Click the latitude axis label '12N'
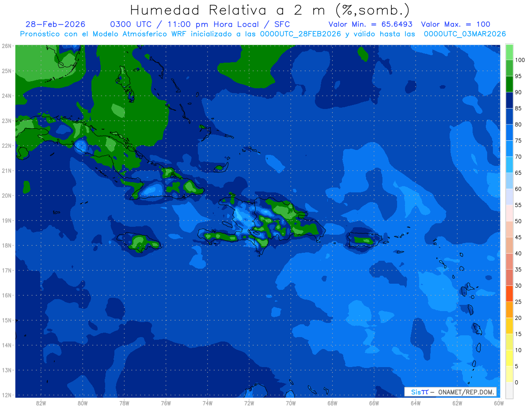This screenshot has height=409, width=530. pos(6,395)
